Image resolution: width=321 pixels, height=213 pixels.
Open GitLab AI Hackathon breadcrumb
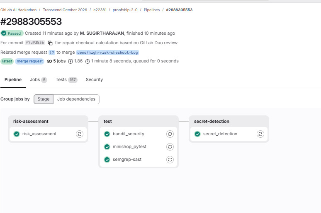pos(18,10)
